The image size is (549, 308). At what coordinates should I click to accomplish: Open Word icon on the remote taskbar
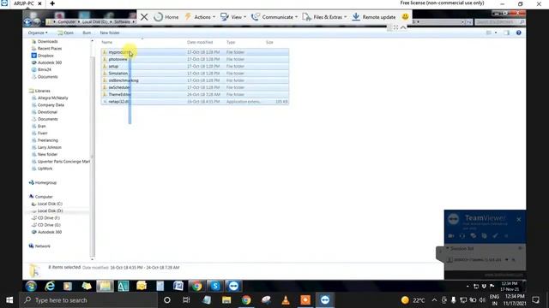[178, 286]
